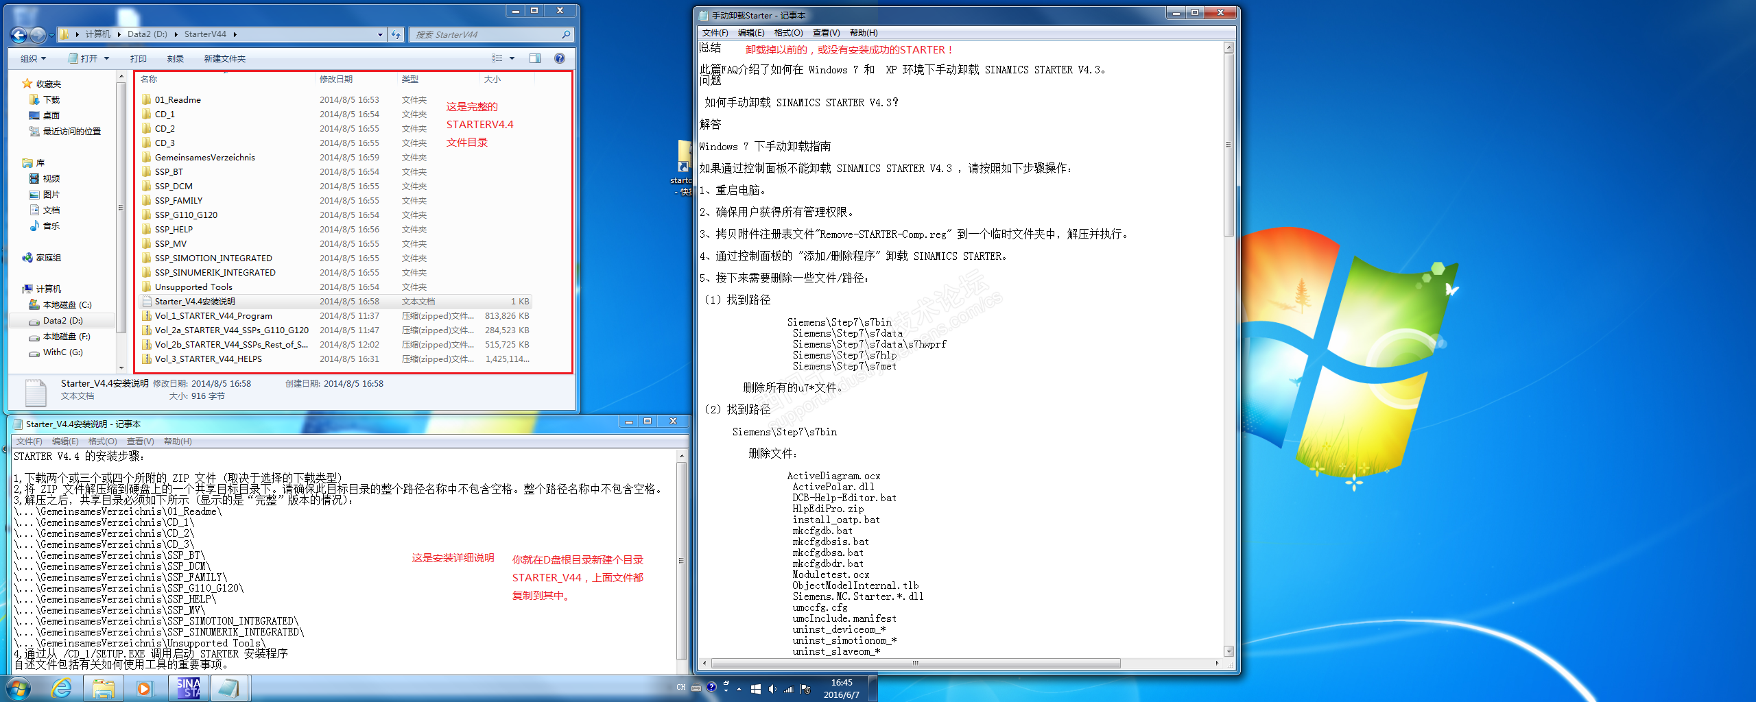
Task: Open the volume control tray icon
Action: coord(772,689)
